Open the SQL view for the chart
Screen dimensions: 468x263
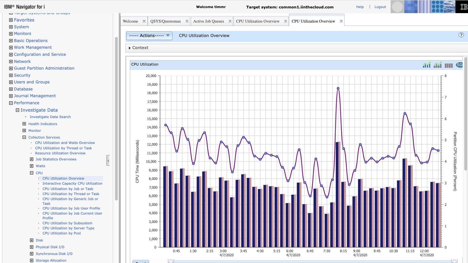(x=459, y=65)
